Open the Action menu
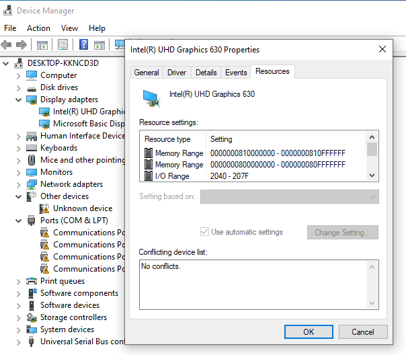This screenshot has width=406, height=355. [x=38, y=28]
